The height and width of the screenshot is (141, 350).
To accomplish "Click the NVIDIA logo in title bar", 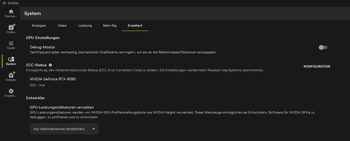I will tap(3, 3).
